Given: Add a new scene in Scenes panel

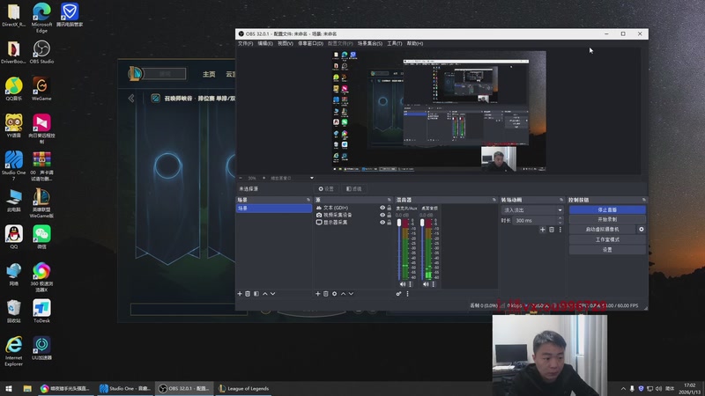Looking at the screenshot, I should (240, 294).
